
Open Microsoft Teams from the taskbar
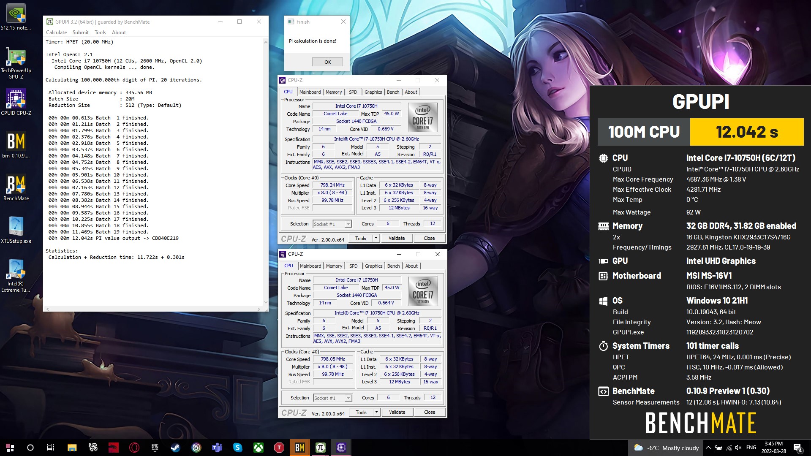217,448
